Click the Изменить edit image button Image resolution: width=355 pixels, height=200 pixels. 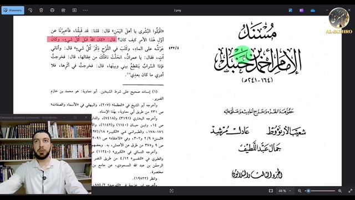click(13, 10)
